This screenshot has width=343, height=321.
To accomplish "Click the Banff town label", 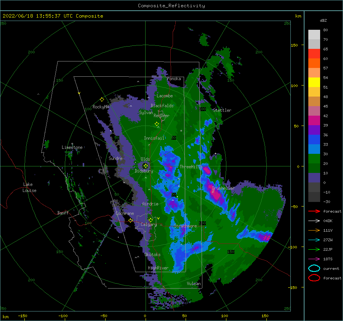I will coord(63,213).
